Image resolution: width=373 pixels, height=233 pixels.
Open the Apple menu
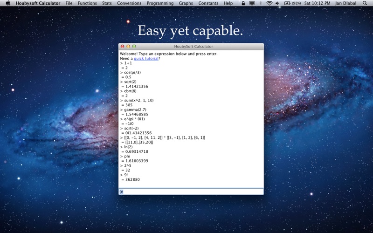click(8, 3)
